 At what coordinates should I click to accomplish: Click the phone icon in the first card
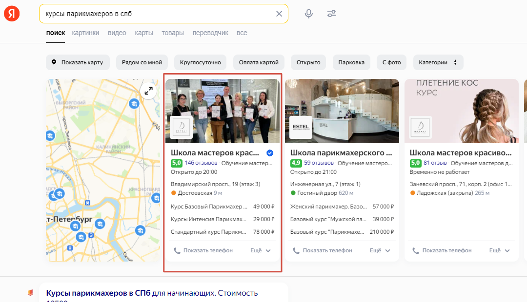click(x=177, y=251)
